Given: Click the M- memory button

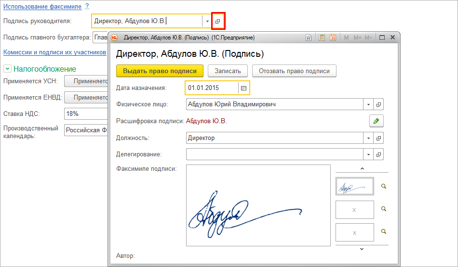Looking at the screenshot, I should [368, 38].
